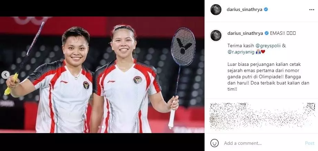The width and height of the screenshot is (318, 151).
Task: Click the badminton players photo
Action: pyautogui.click(x=102, y=75)
